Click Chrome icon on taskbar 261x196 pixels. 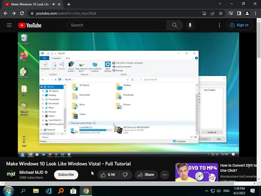[86, 191]
